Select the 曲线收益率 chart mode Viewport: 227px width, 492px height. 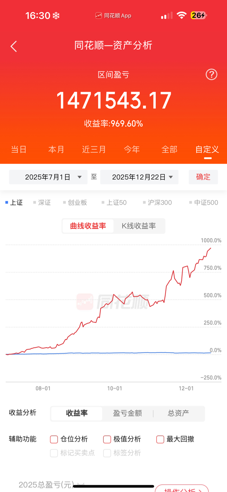[x=88, y=226]
